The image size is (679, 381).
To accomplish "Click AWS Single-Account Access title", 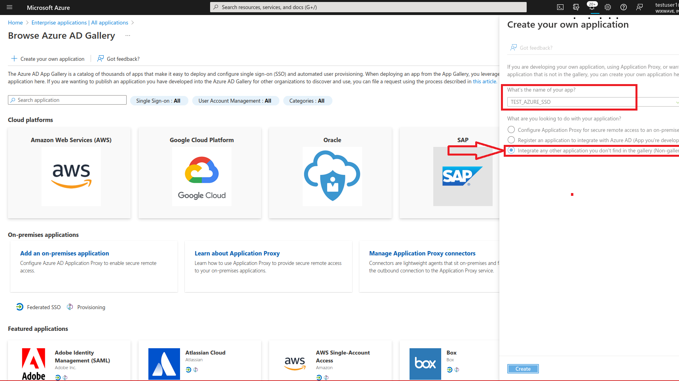I will coord(343,357).
